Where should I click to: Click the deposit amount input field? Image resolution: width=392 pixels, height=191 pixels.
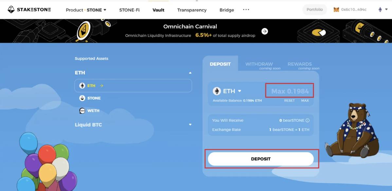pos(290,91)
